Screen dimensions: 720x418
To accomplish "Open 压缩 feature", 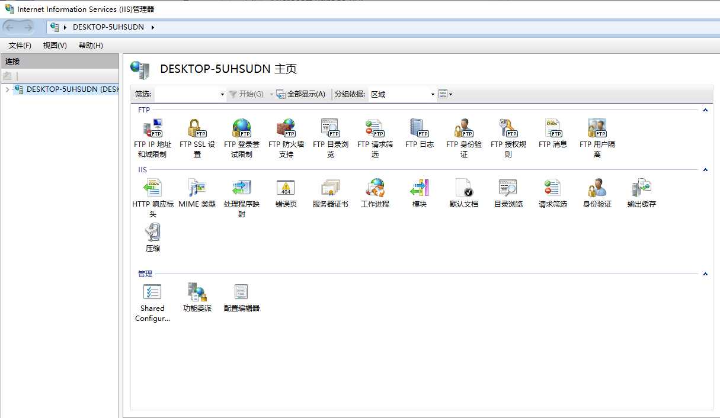I will click(x=152, y=238).
